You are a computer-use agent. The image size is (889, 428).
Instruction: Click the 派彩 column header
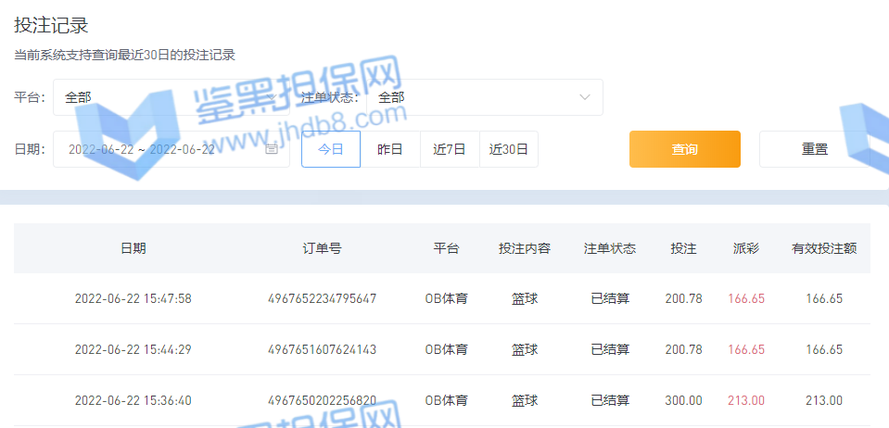[746, 248]
